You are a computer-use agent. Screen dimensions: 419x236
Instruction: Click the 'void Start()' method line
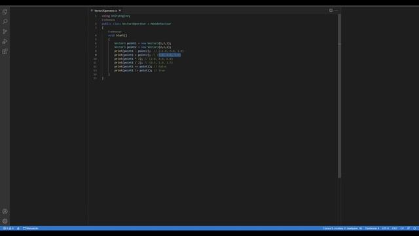tap(118, 35)
